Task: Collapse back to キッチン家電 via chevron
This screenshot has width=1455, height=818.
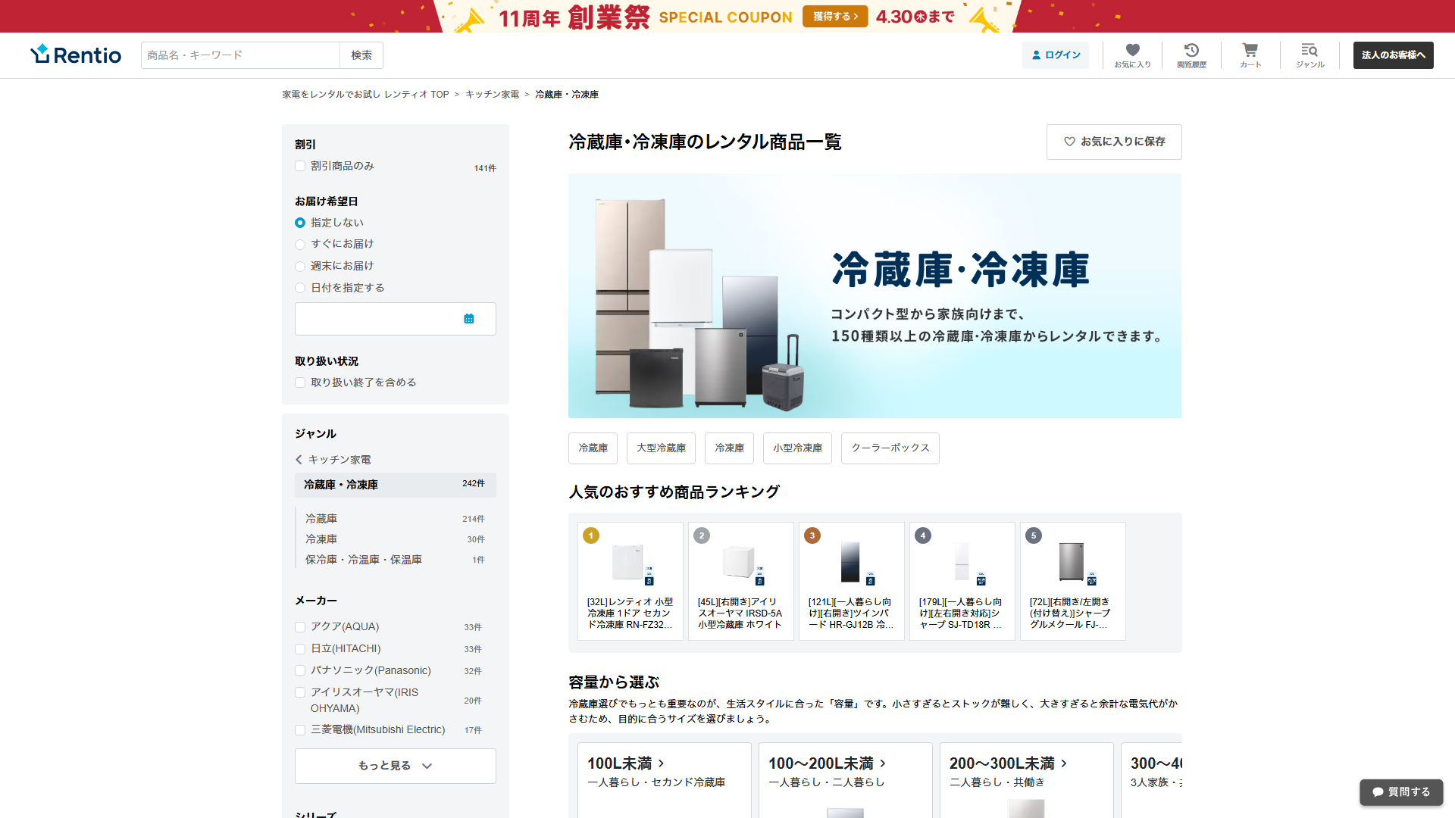Action: [x=299, y=459]
